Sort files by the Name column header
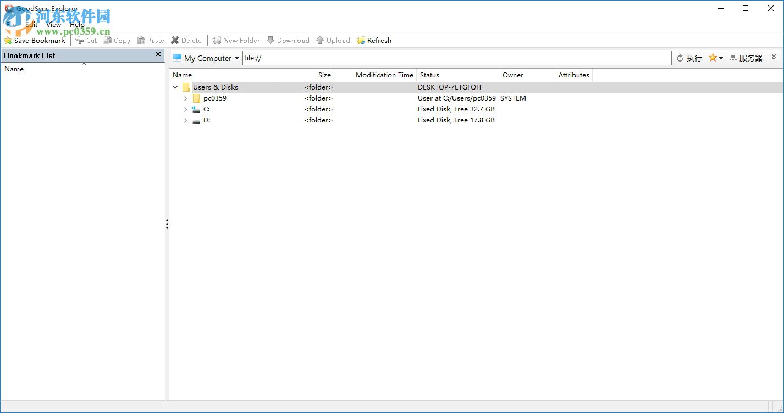Screen dimensions: 784x413 224,75
